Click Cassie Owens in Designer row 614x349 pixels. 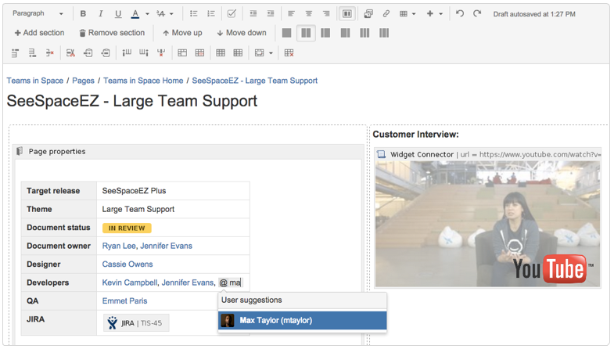click(127, 264)
